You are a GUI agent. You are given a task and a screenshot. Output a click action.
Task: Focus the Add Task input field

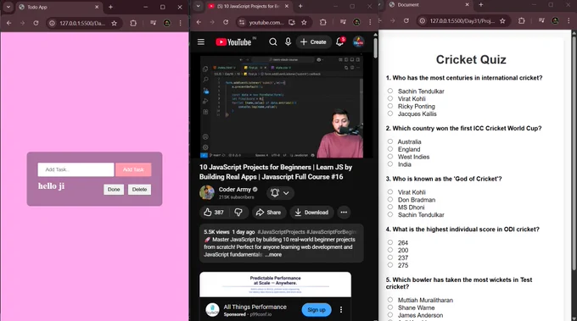coord(76,169)
